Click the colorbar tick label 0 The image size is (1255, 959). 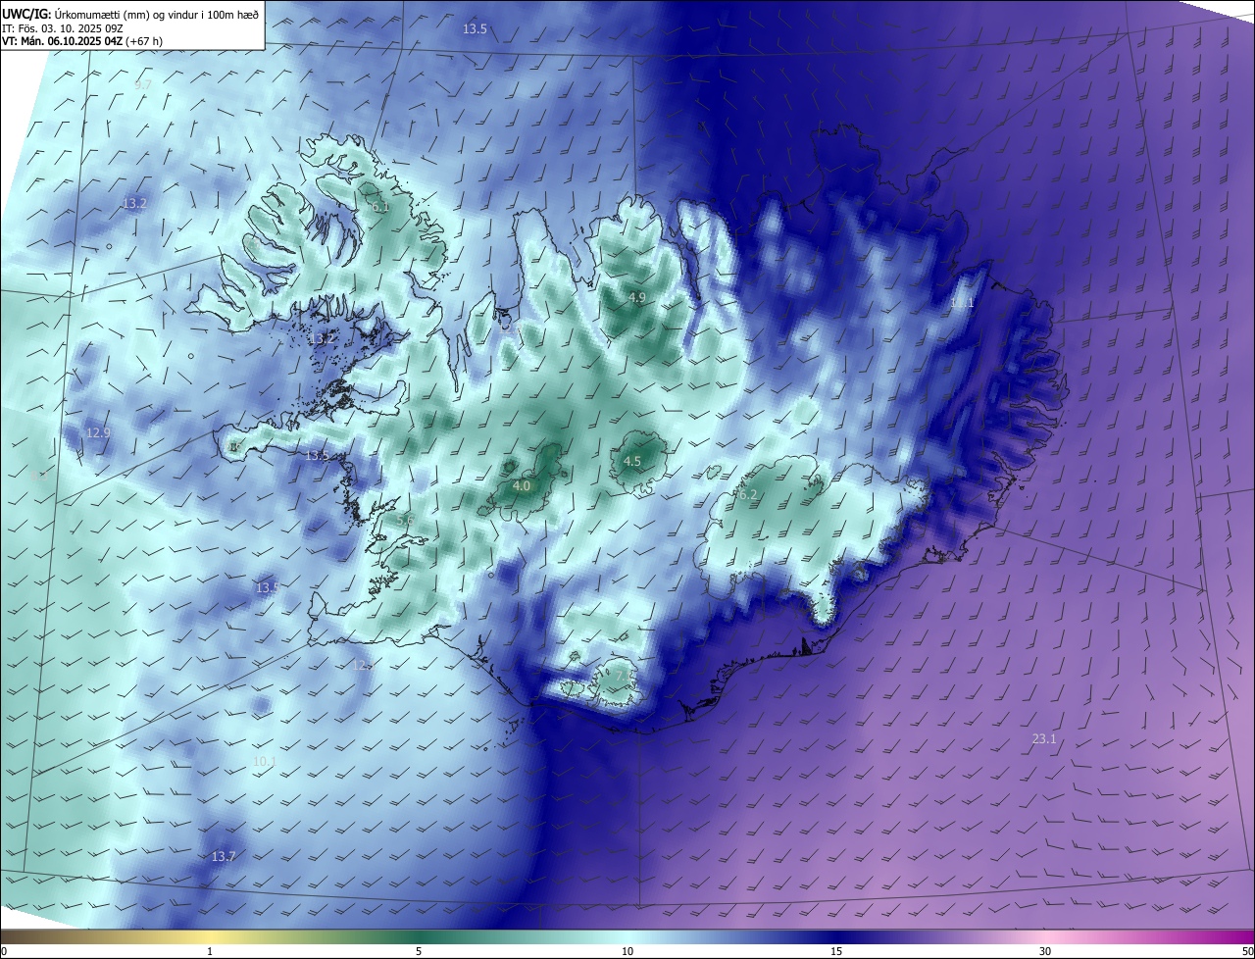(x=4, y=951)
